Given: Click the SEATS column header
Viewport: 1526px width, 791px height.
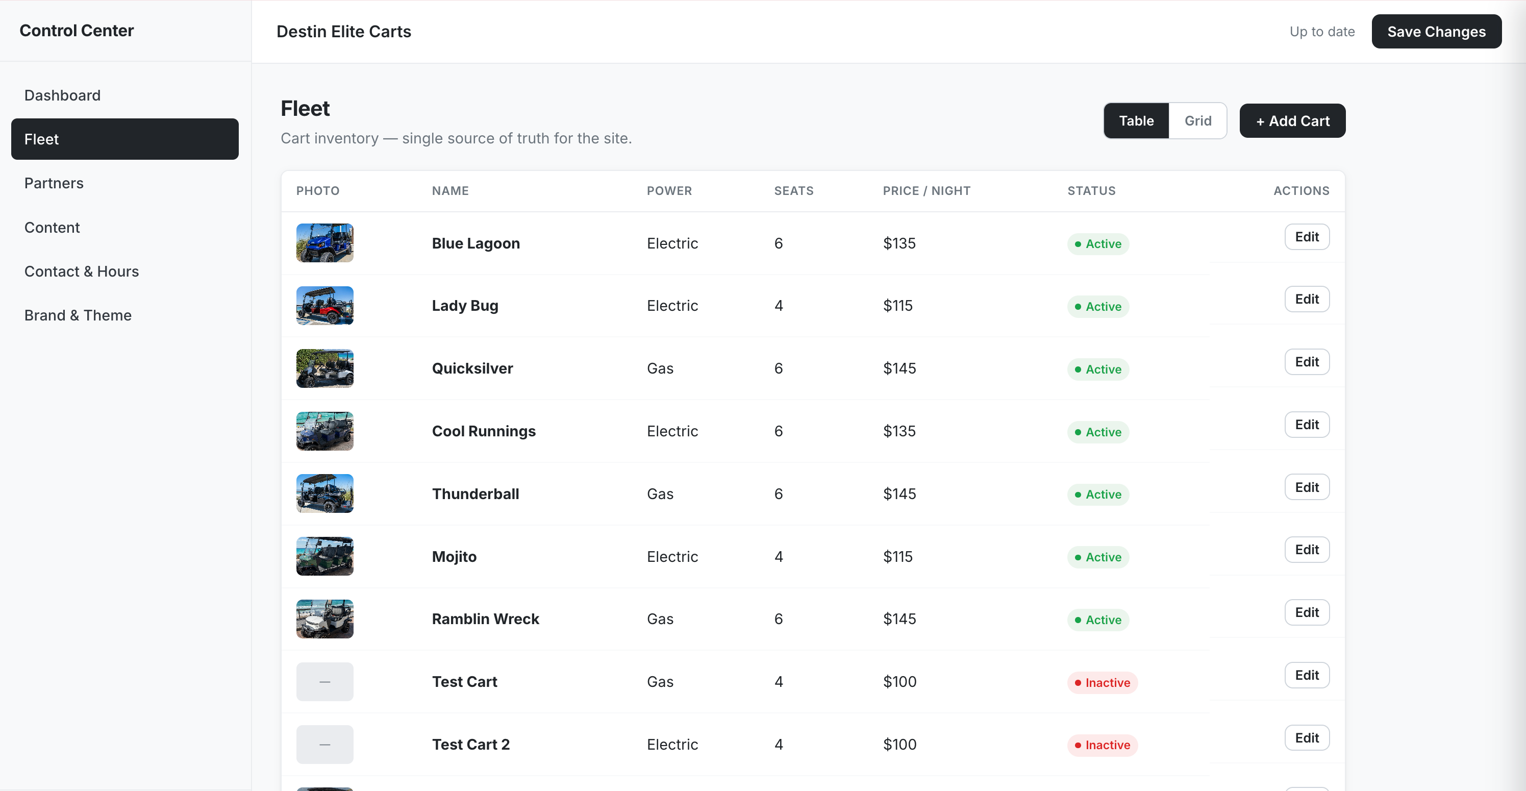Looking at the screenshot, I should (794, 191).
